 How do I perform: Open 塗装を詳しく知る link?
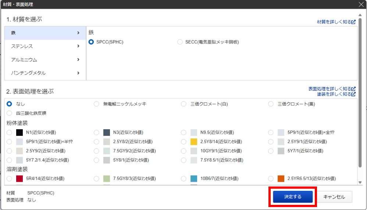point(336,94)
